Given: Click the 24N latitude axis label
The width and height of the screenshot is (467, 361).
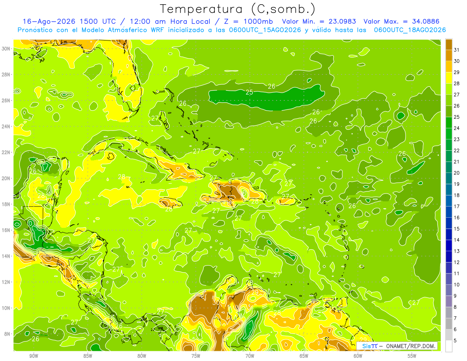Looking at the screenshot, I should (7, 126).
